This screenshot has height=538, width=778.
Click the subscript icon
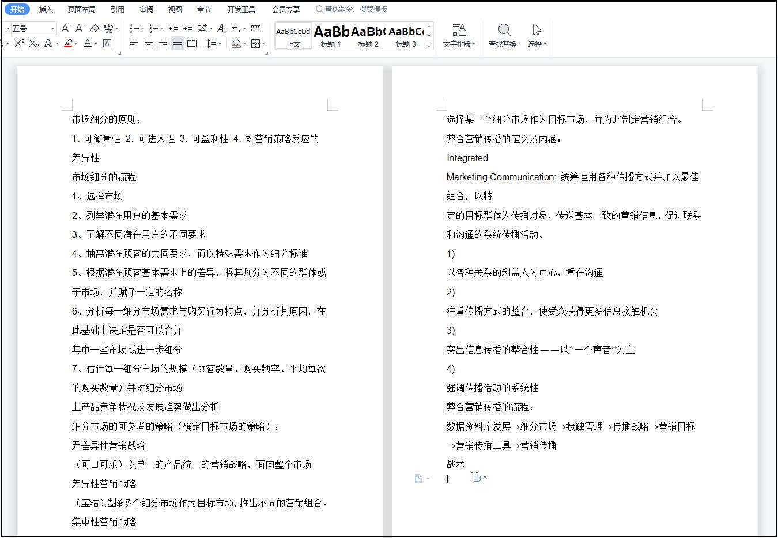(34, 43)
